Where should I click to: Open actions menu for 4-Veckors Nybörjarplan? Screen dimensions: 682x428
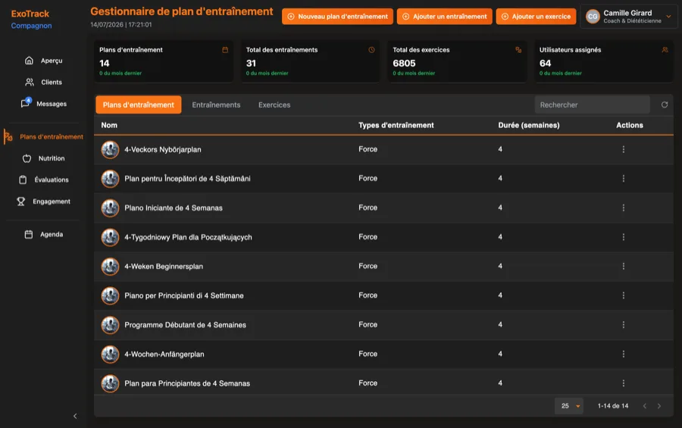624,149
